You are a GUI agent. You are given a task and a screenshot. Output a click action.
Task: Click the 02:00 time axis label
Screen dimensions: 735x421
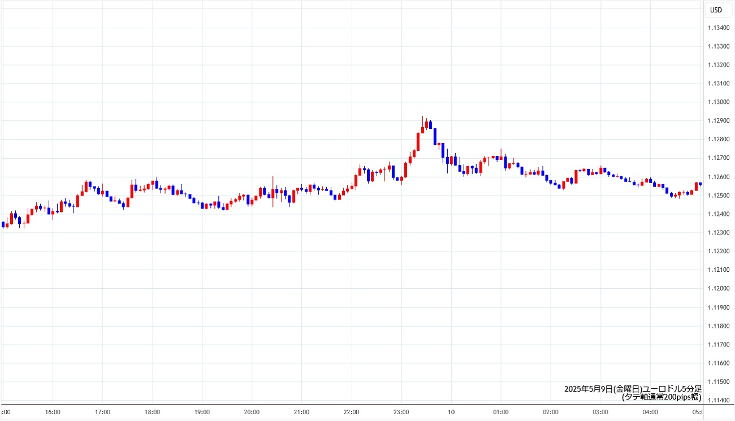(x=550, y=413)
